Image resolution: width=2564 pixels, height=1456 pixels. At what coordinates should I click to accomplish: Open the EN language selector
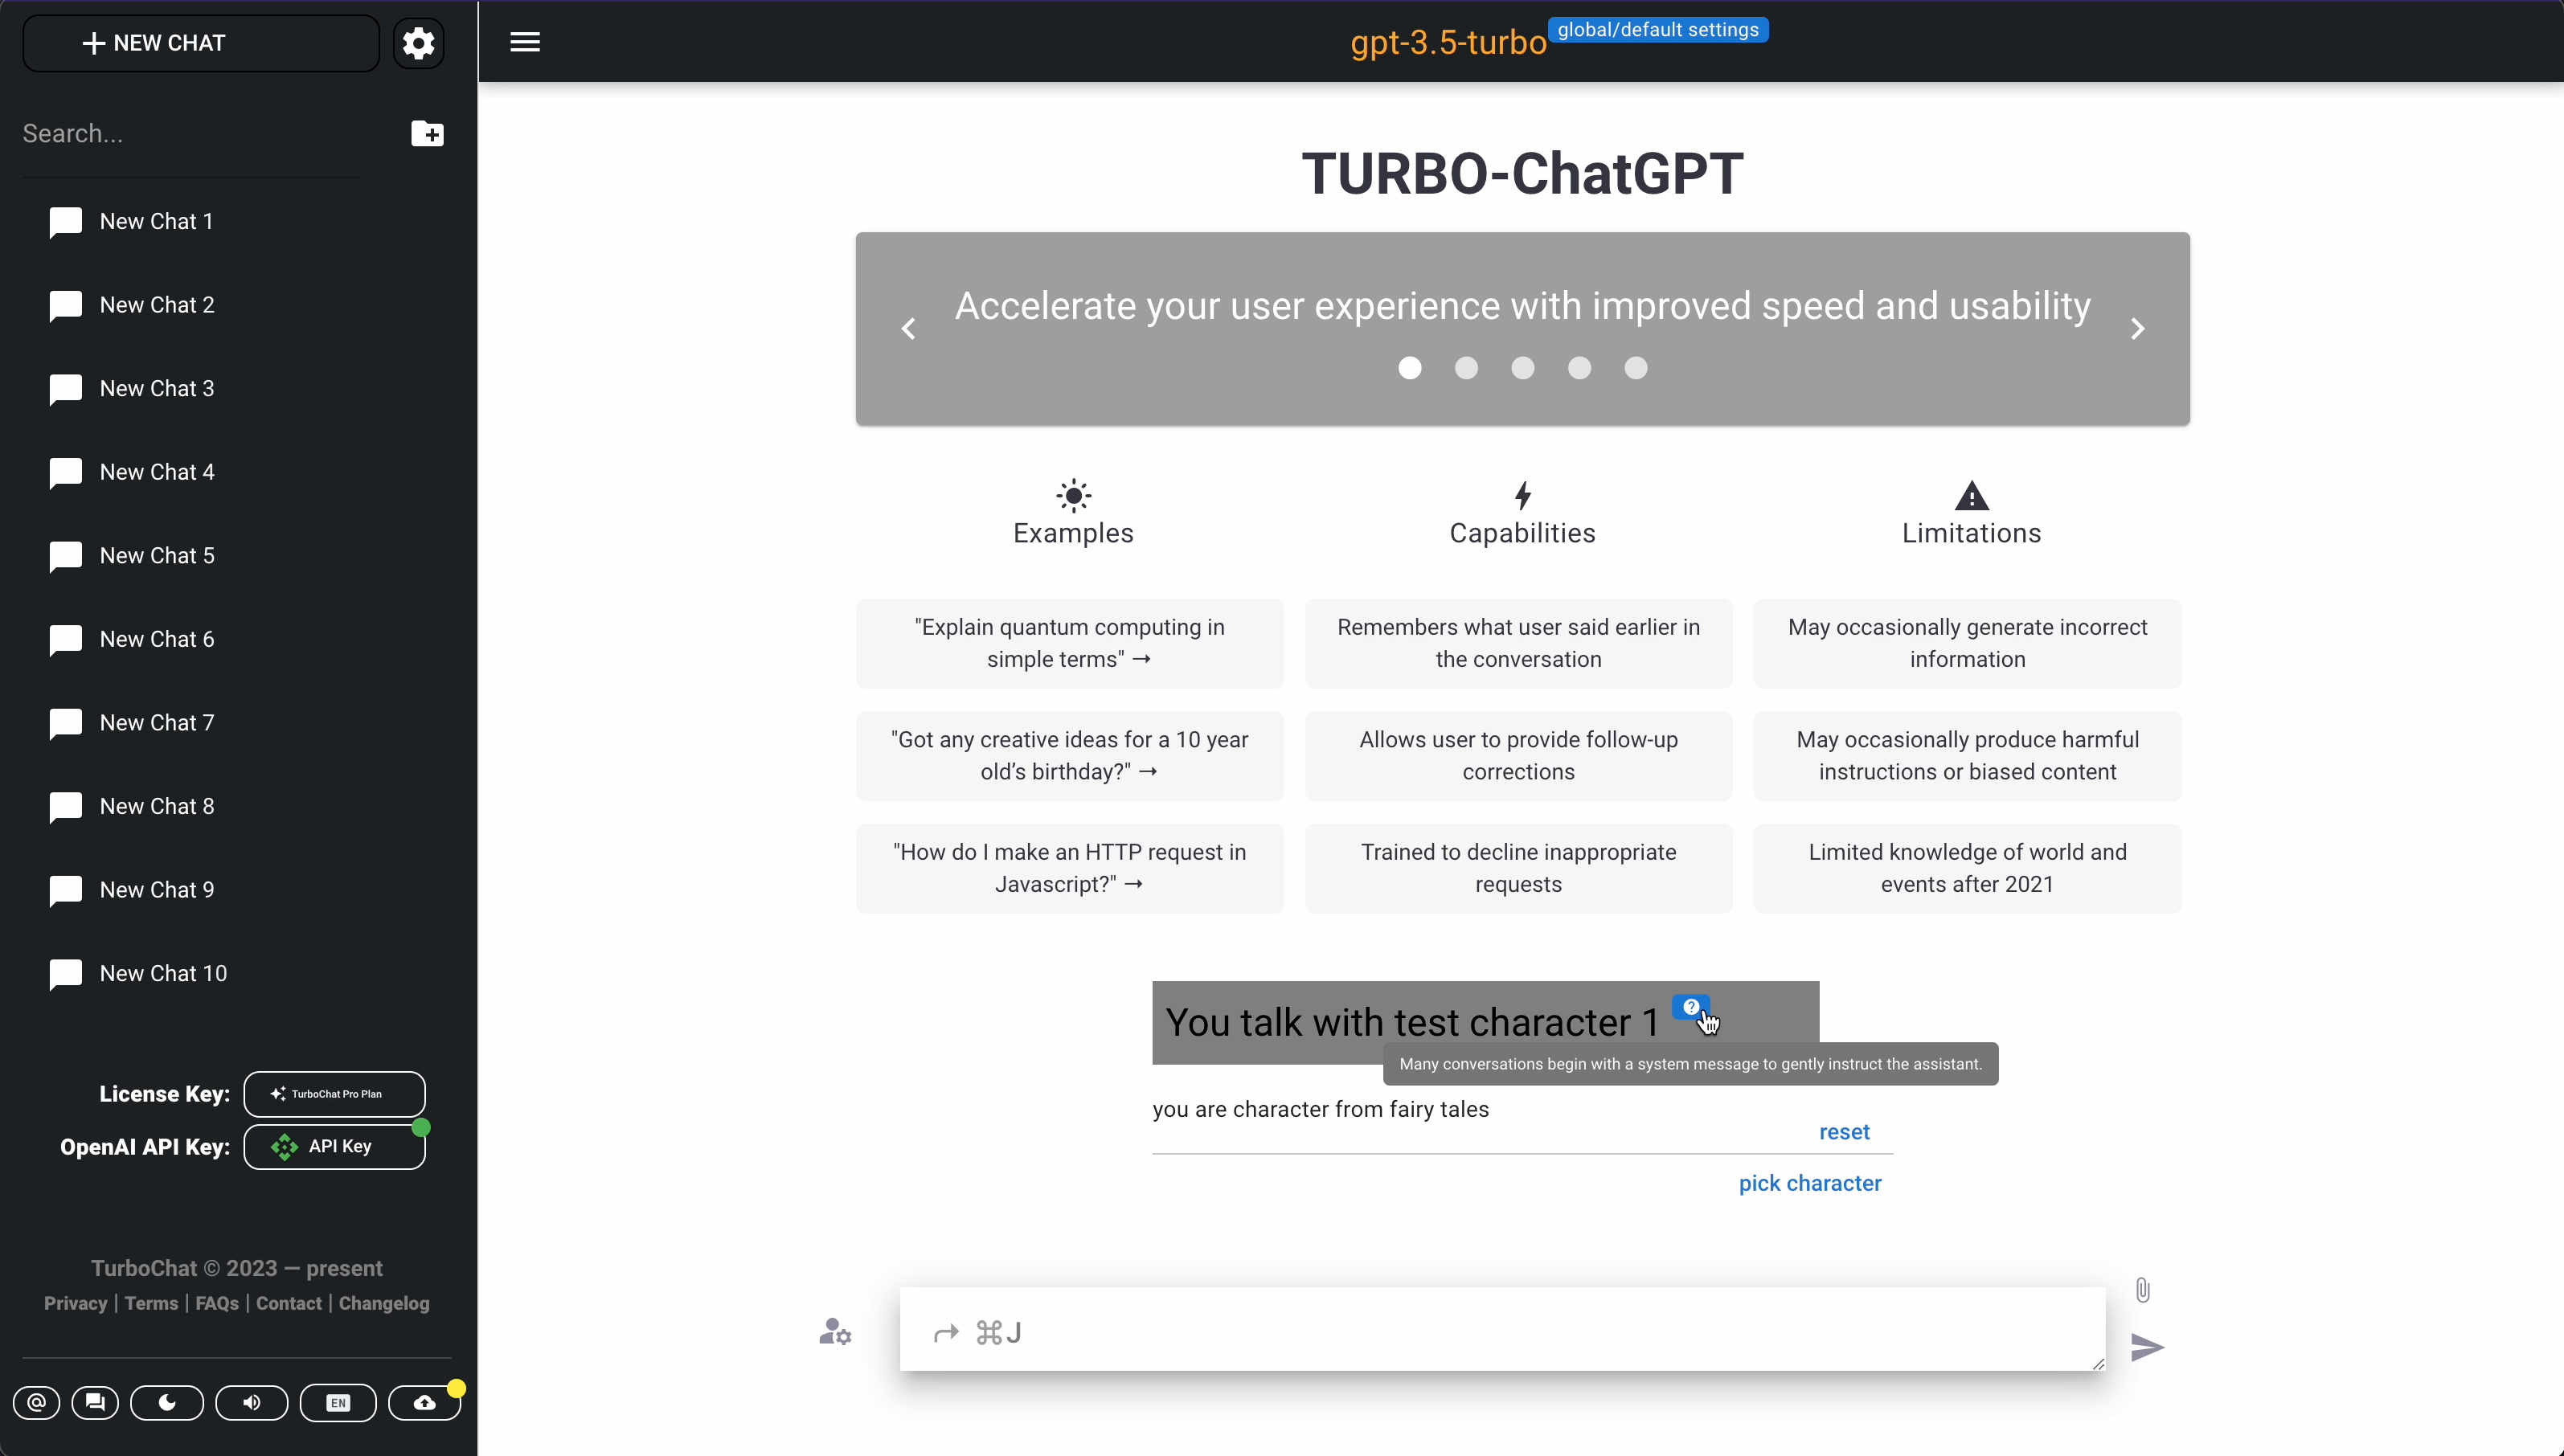(338, 1403)
